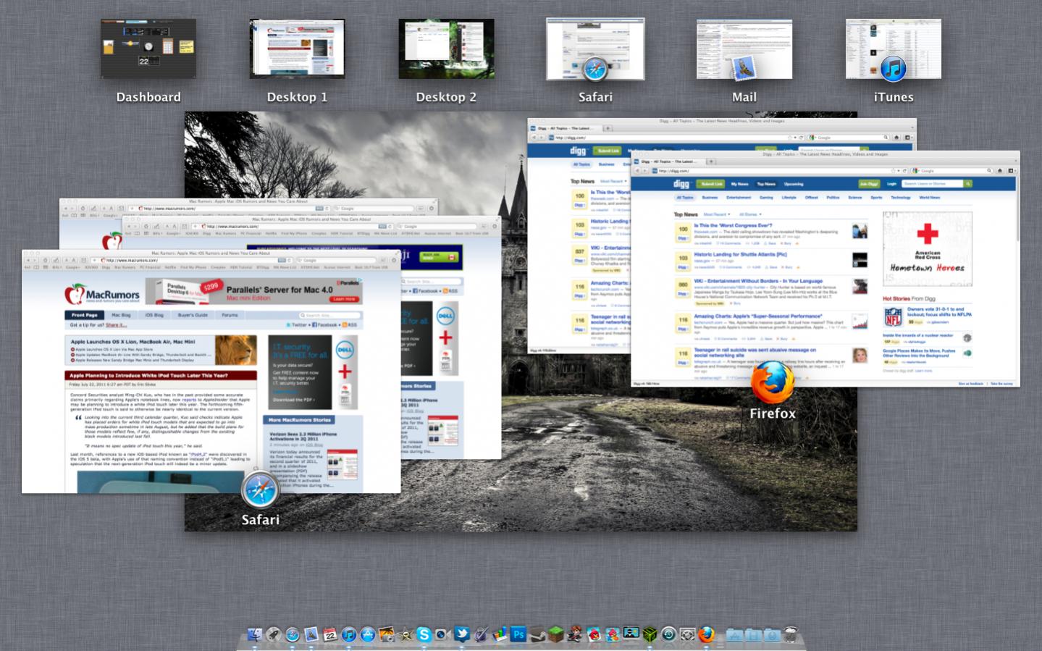Screen dimensions: 1042x651
Task: Open the Twitter bird icon in Dock
Action: click(462, 635)
